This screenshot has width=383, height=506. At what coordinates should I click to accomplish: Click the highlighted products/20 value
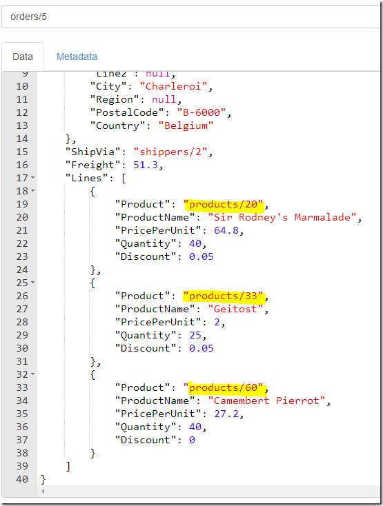point(224,204)
